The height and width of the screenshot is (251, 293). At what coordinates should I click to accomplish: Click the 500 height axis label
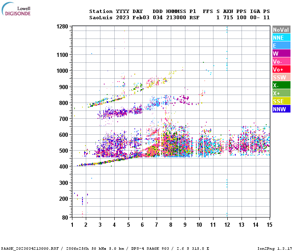(x=64, y=151)
